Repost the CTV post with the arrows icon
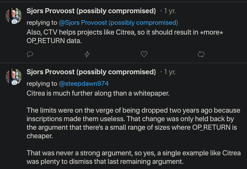 [201, 54]
